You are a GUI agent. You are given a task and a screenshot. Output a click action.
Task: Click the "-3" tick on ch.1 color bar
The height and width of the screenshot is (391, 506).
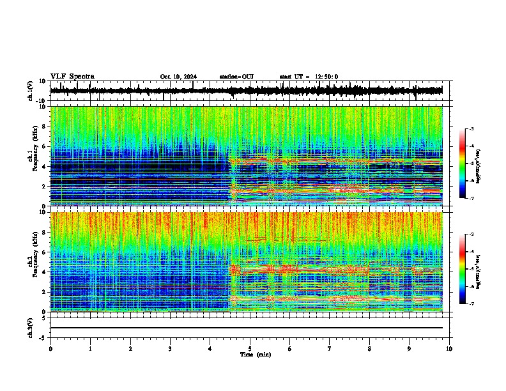click(x=471, y=128)
